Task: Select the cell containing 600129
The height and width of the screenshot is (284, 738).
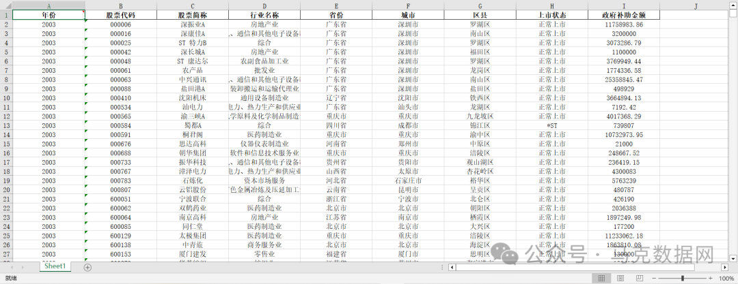Action: tap(121, 236)
